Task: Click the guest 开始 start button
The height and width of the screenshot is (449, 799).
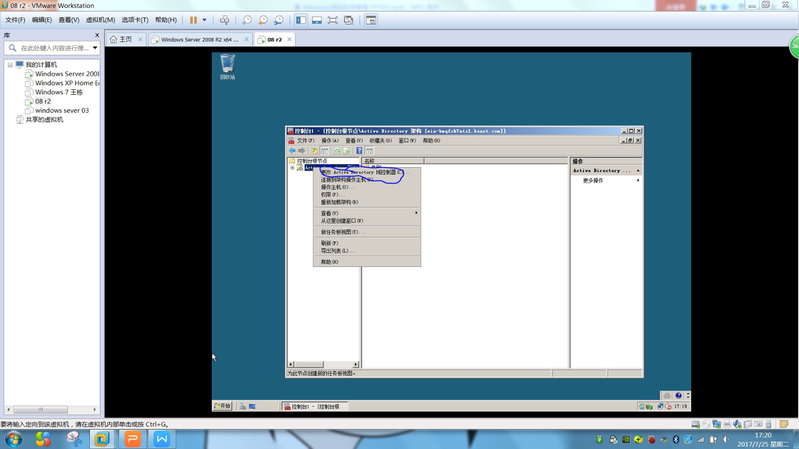Action: tap(222, 406)
